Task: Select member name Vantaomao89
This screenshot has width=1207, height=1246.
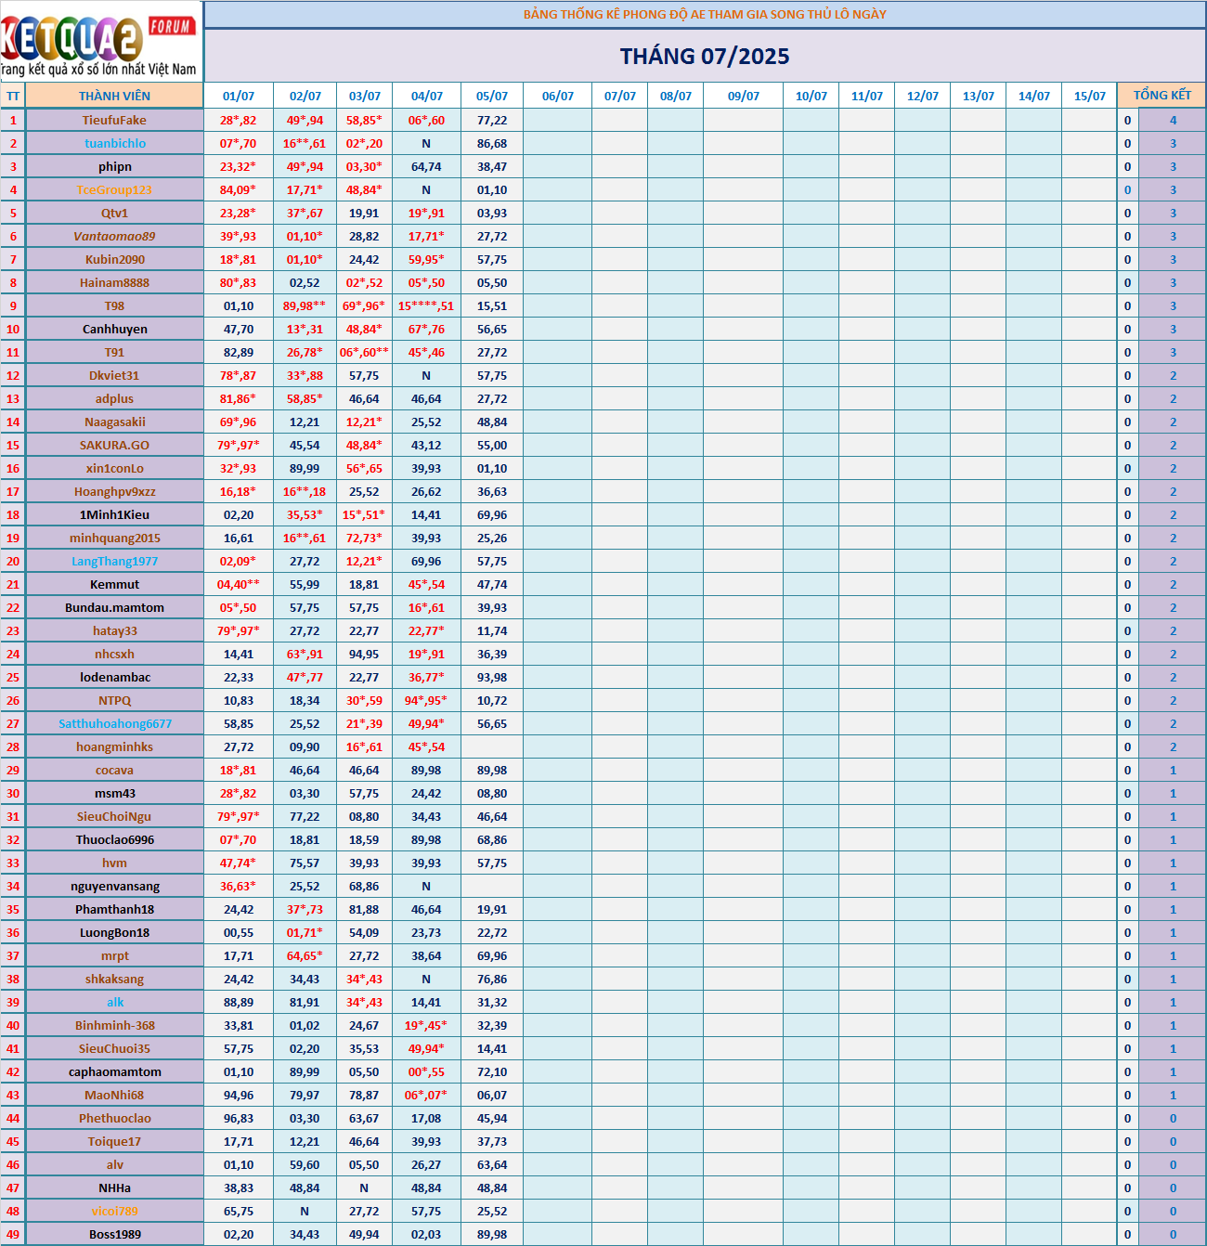Action: (x=114, y=236)
